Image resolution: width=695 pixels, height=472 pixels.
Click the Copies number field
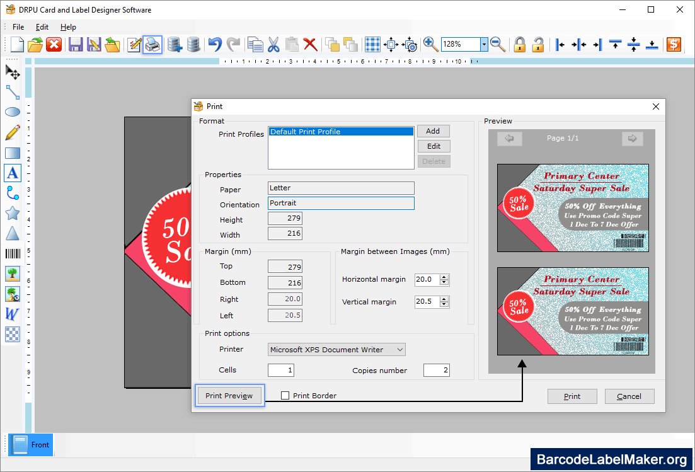[x=437, y=370]
